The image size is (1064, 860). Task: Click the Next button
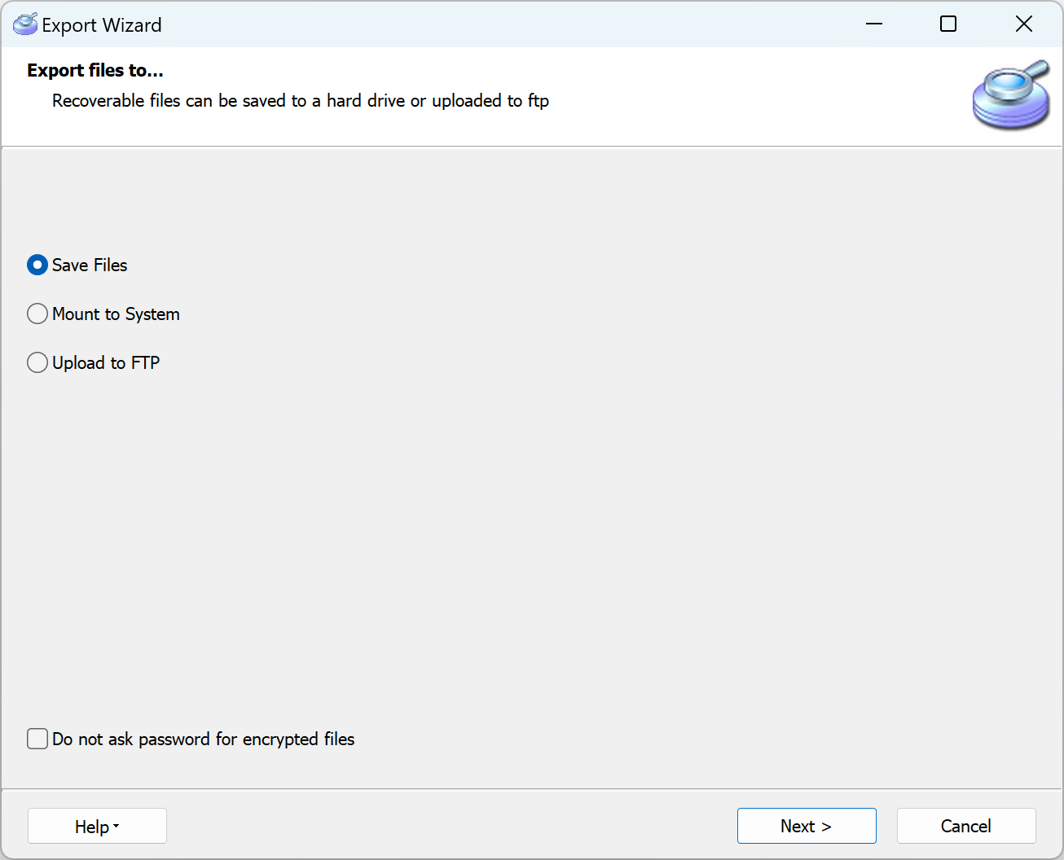pyautogui.click(x=806, y=826)
